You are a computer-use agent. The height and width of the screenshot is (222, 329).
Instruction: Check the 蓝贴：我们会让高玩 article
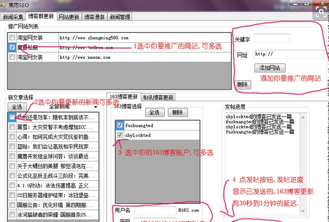pos(12,146)
